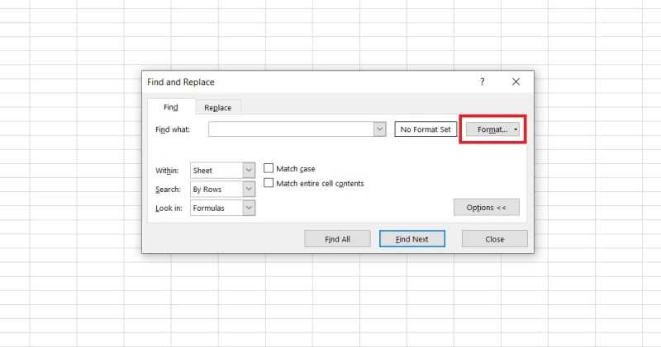Open the Within dropdown showing Sheet

(x=222, y=171)
